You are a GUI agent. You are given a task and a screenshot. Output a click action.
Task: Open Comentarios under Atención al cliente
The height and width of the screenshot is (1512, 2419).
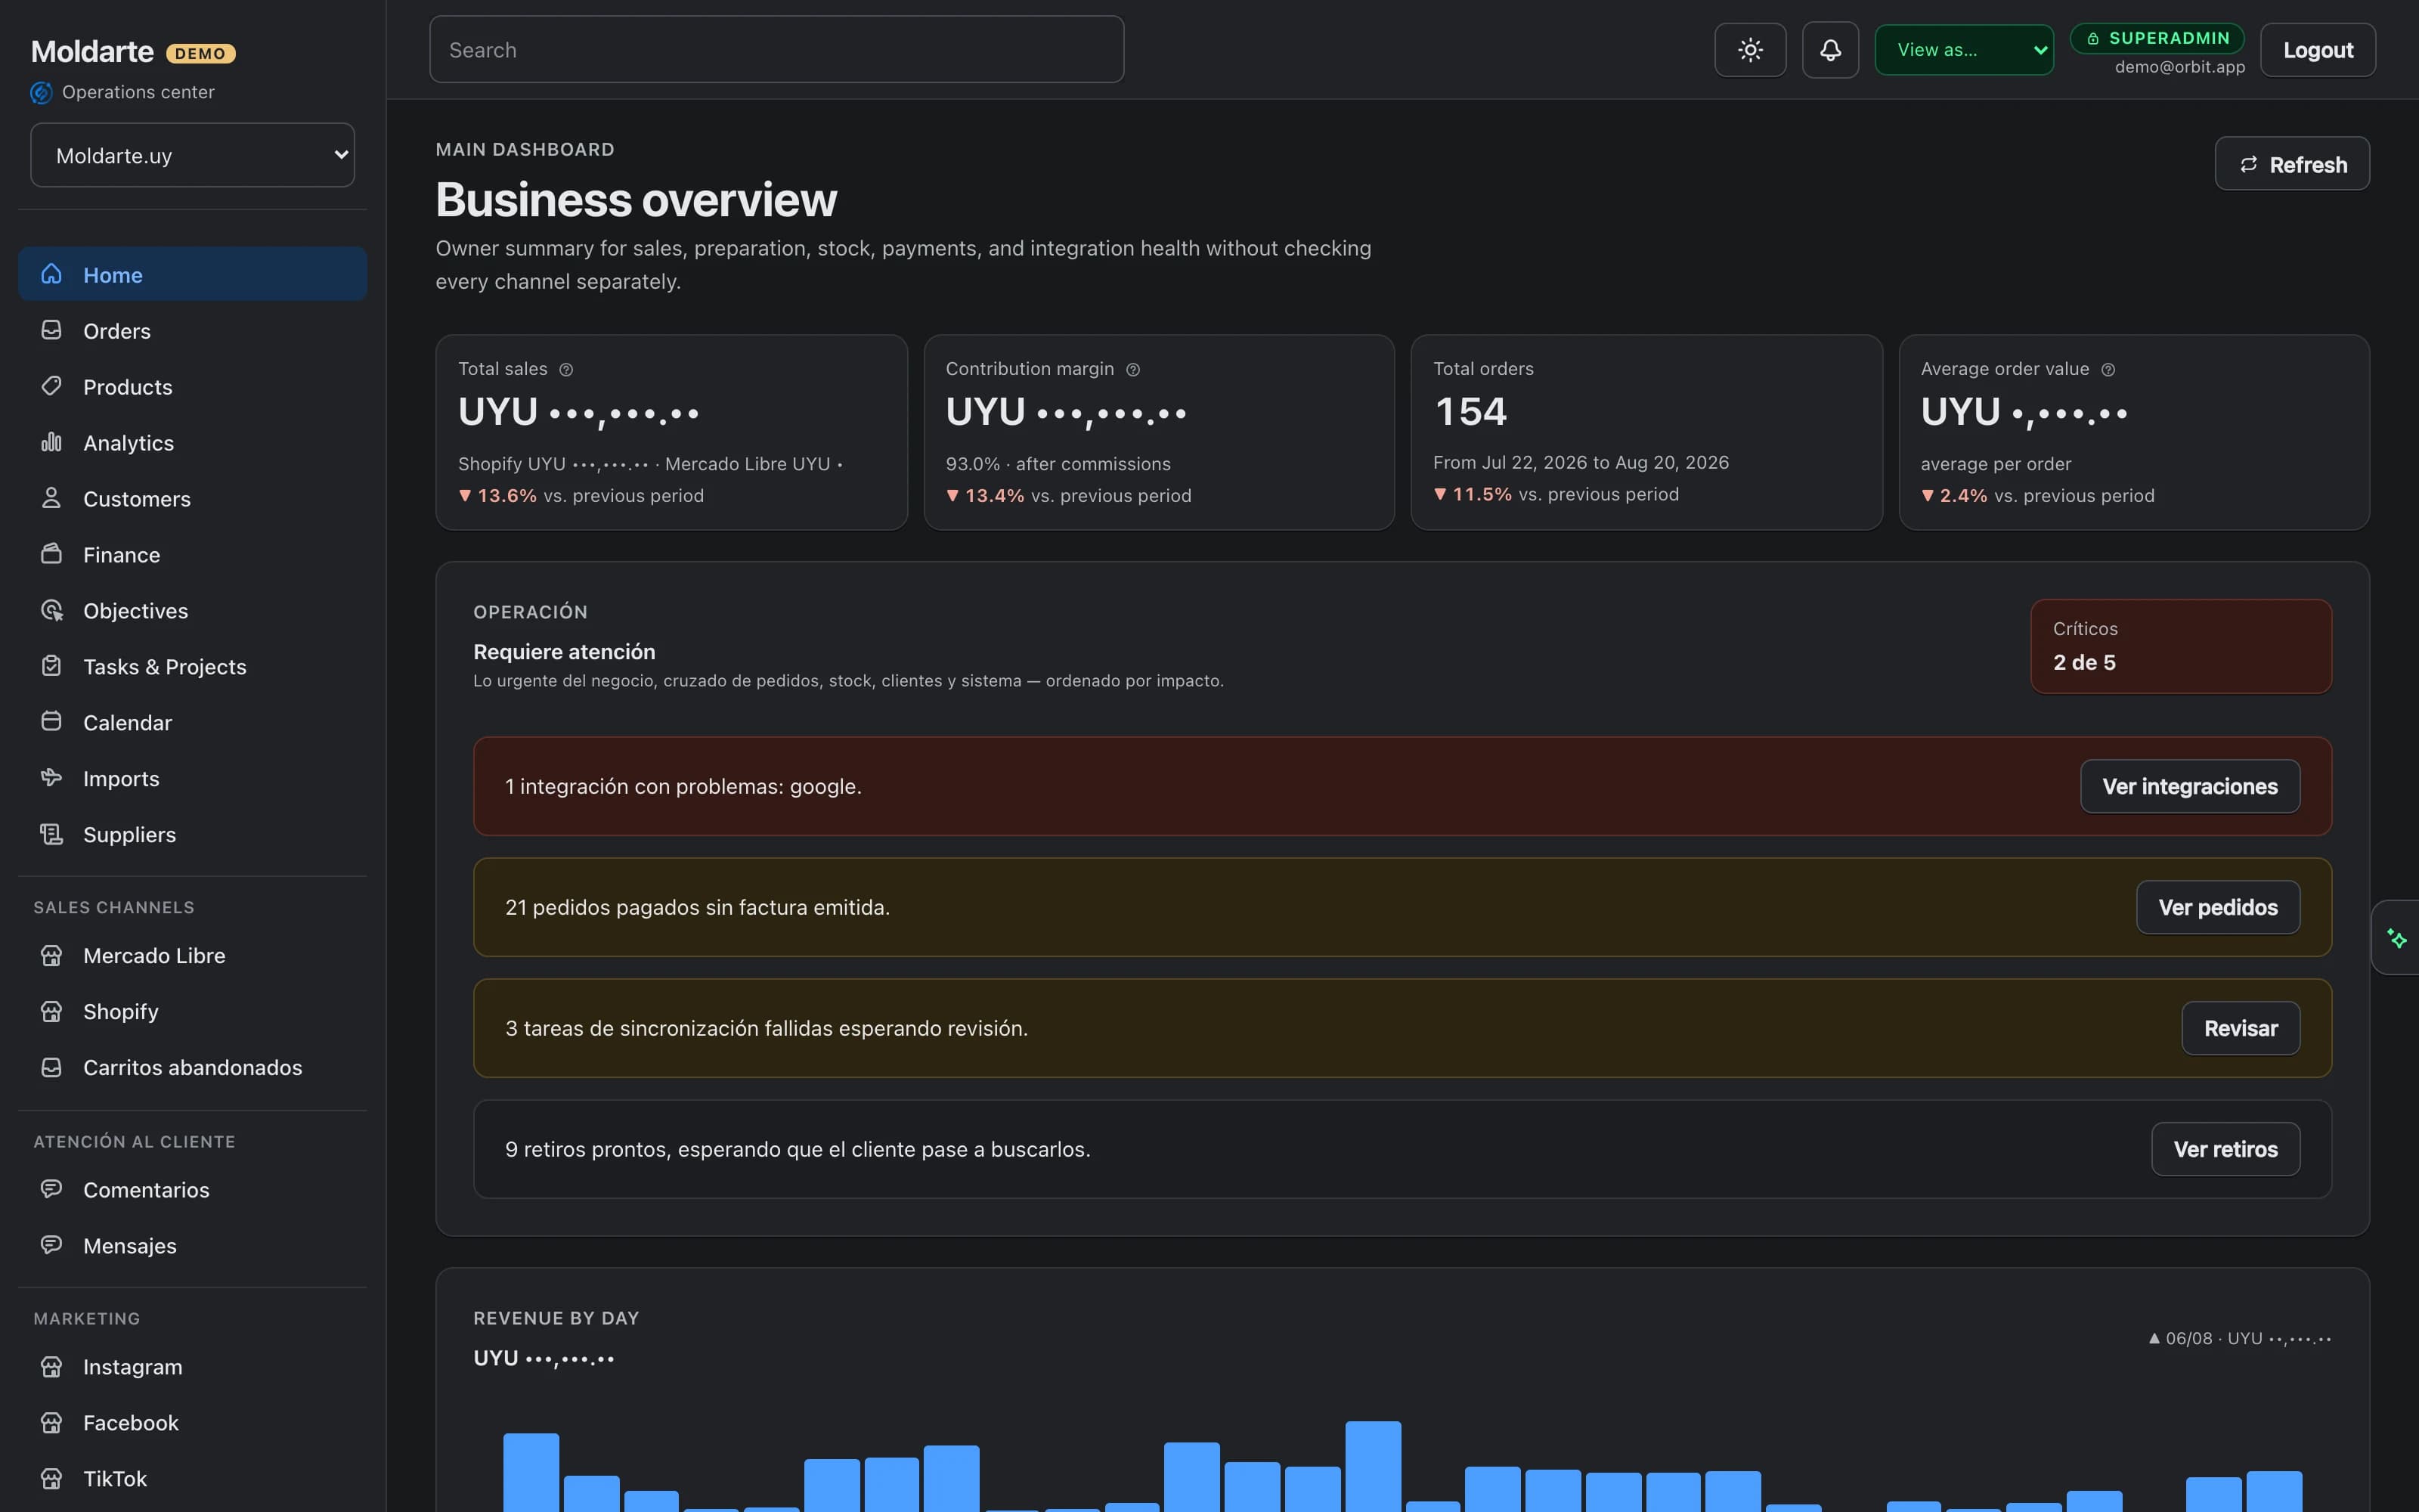coord(193,1189)
